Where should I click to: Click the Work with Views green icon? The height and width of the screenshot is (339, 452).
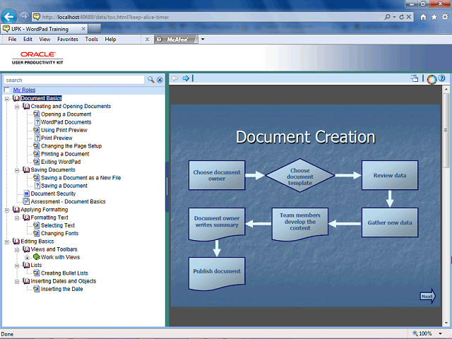pyautogui.click(x=36, y=256)
